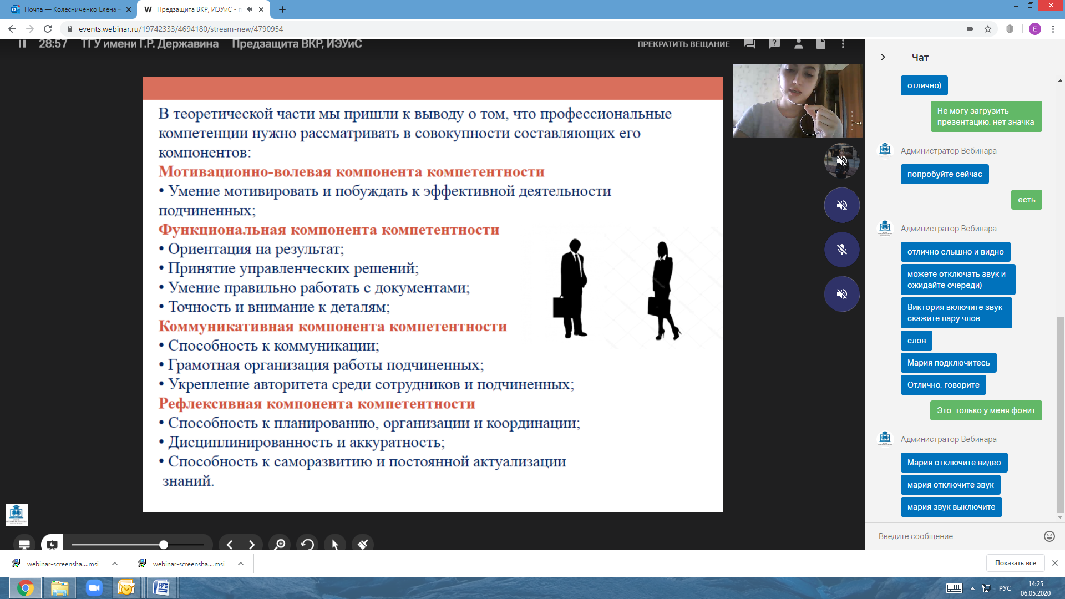The width and height of the screenshot is (1065, 599).
Task: Open Chrome menu three dots
Action: point(1053,29)
